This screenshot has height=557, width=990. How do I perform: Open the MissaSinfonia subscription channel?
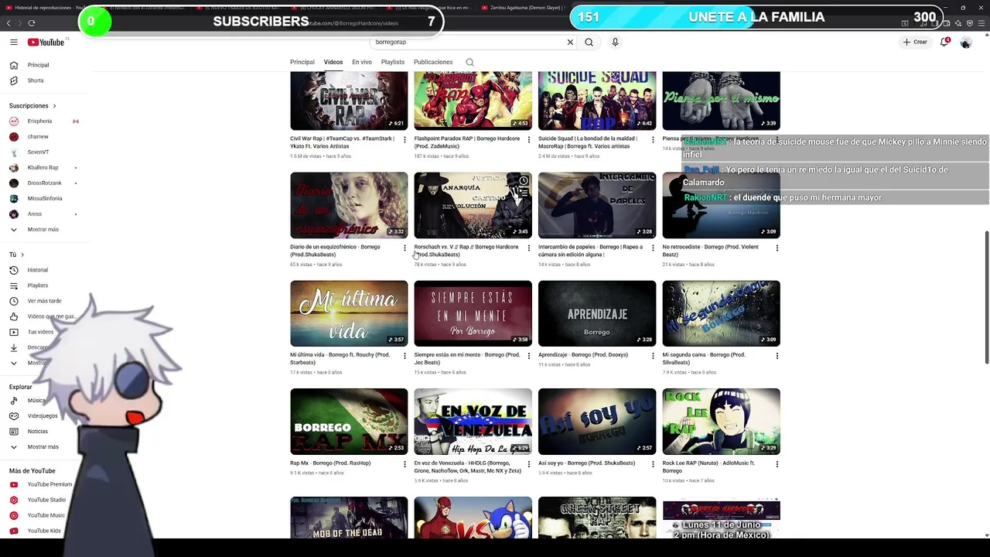(45, 199)
